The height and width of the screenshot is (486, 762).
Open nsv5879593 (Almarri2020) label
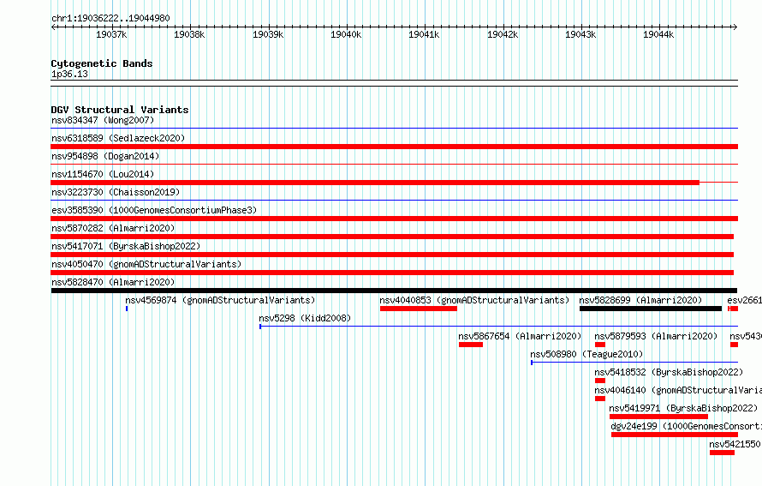click(x=656, y=336)
